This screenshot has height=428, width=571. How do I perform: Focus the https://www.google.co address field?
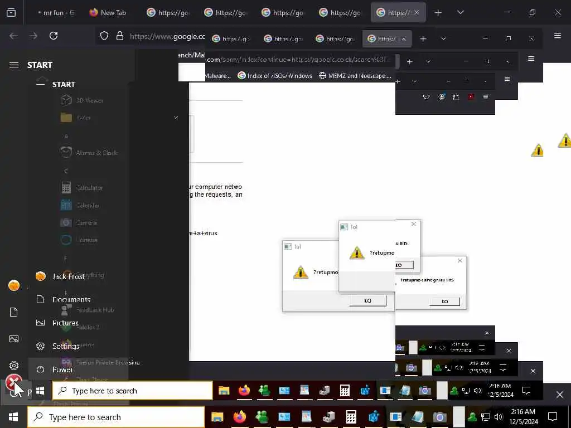pos(167,36)
